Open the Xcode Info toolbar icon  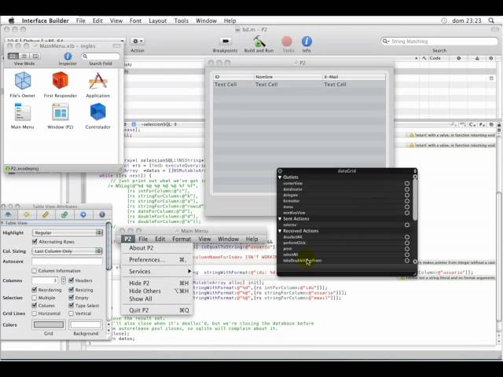[307, 42]
